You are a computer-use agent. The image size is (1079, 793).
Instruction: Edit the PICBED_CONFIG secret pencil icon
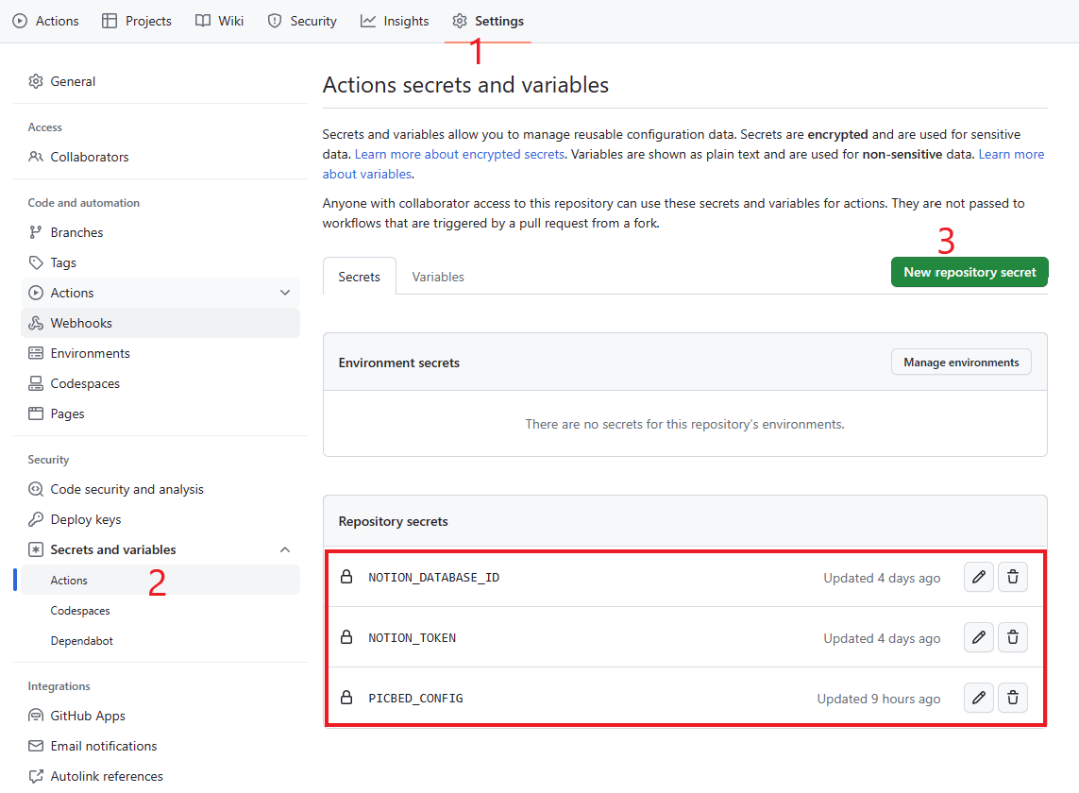979,698
